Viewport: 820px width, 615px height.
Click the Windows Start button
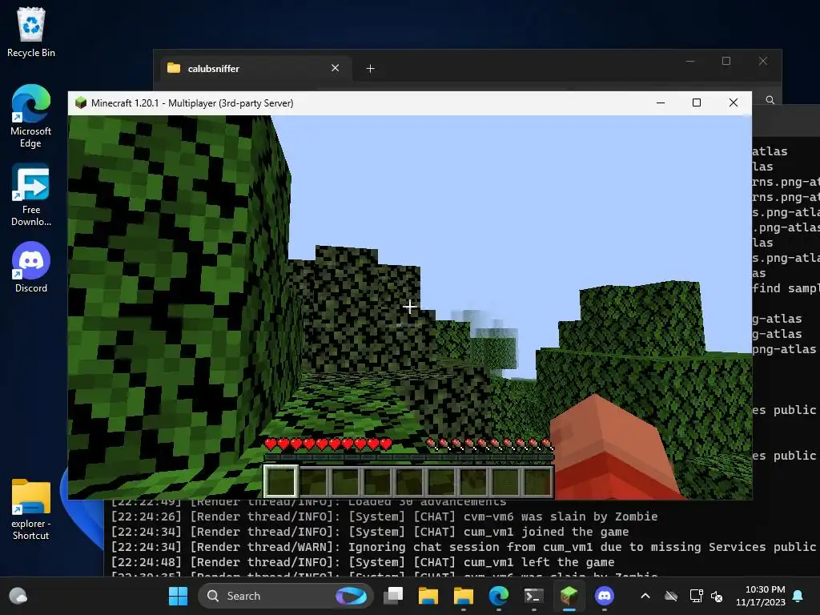pos(178,596)
